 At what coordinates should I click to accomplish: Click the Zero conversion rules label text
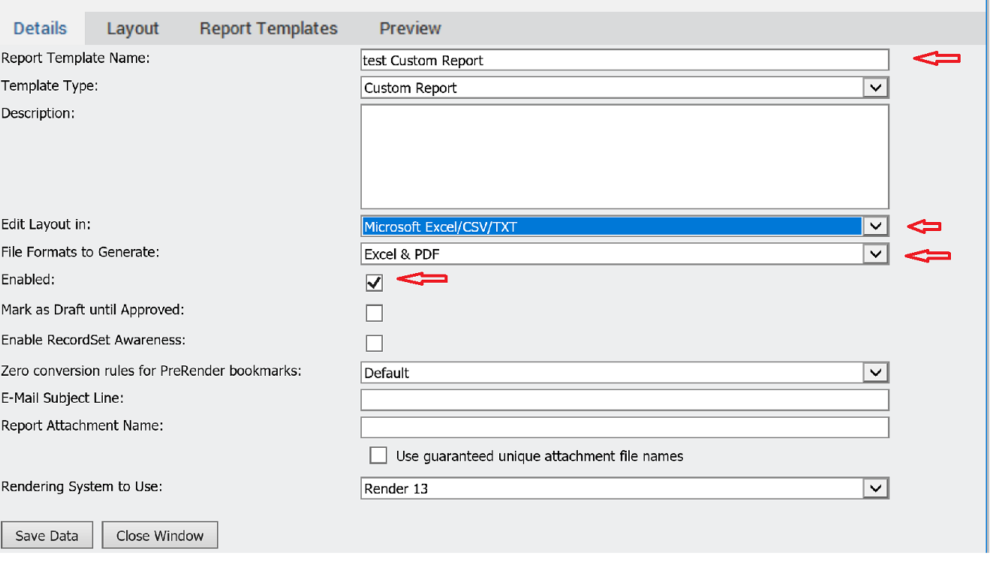152,370
